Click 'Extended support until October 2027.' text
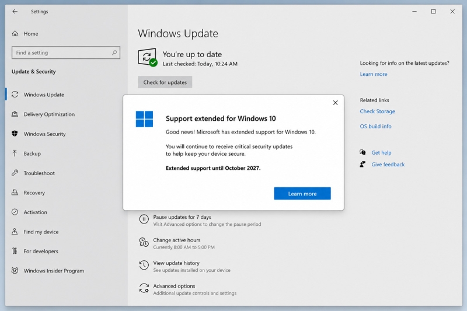The width and height of the screenshot is (467, 311). point(213,168)
